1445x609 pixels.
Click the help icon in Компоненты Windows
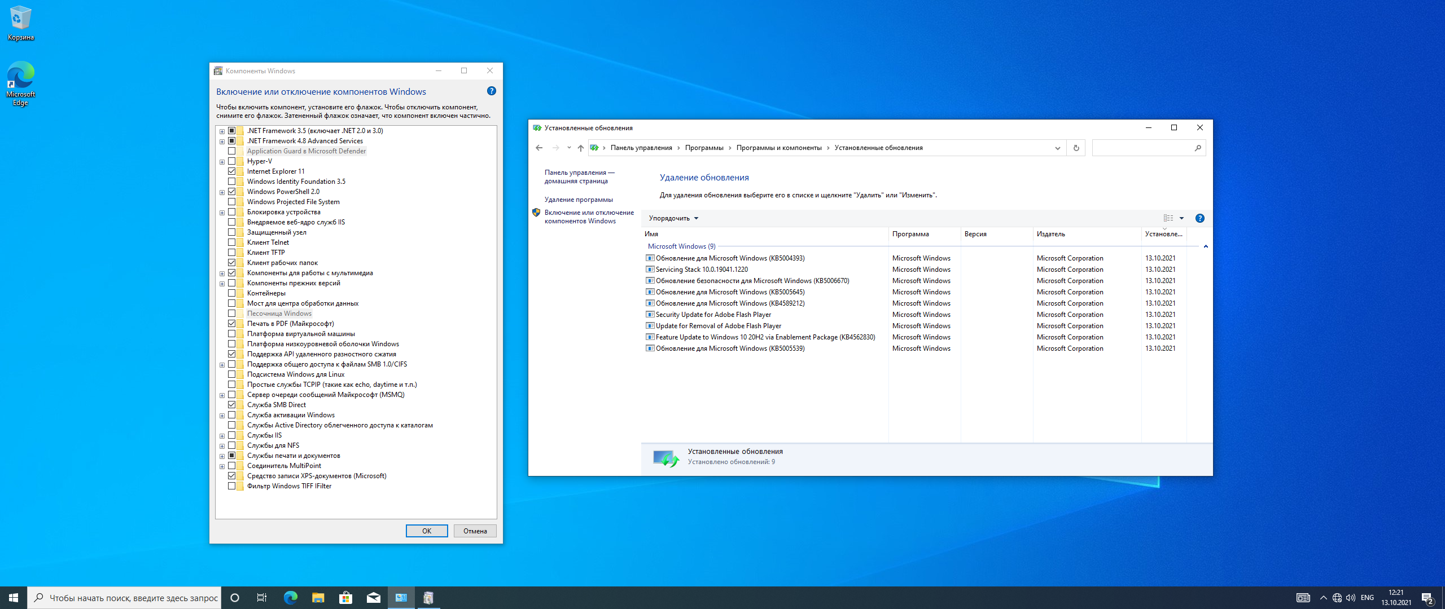click(492, 91)
